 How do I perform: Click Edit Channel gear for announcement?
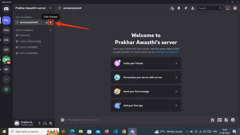point(51,22)
